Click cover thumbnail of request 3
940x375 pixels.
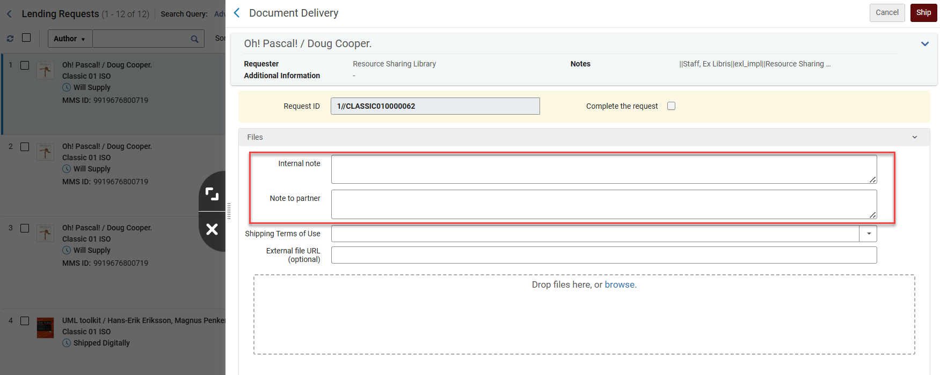(45, 233)
